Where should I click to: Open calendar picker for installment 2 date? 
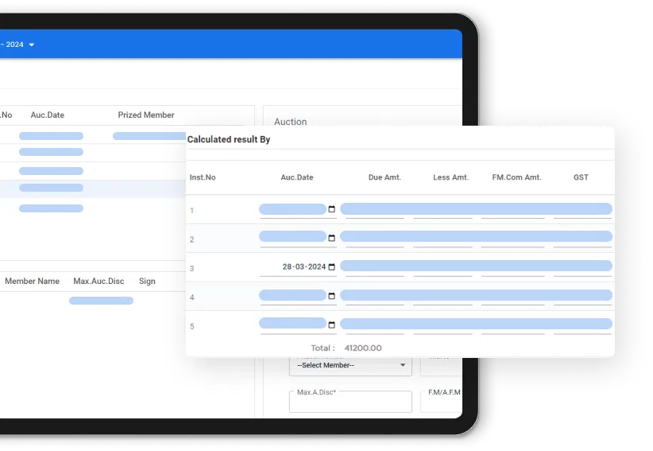tap(331, 238)
